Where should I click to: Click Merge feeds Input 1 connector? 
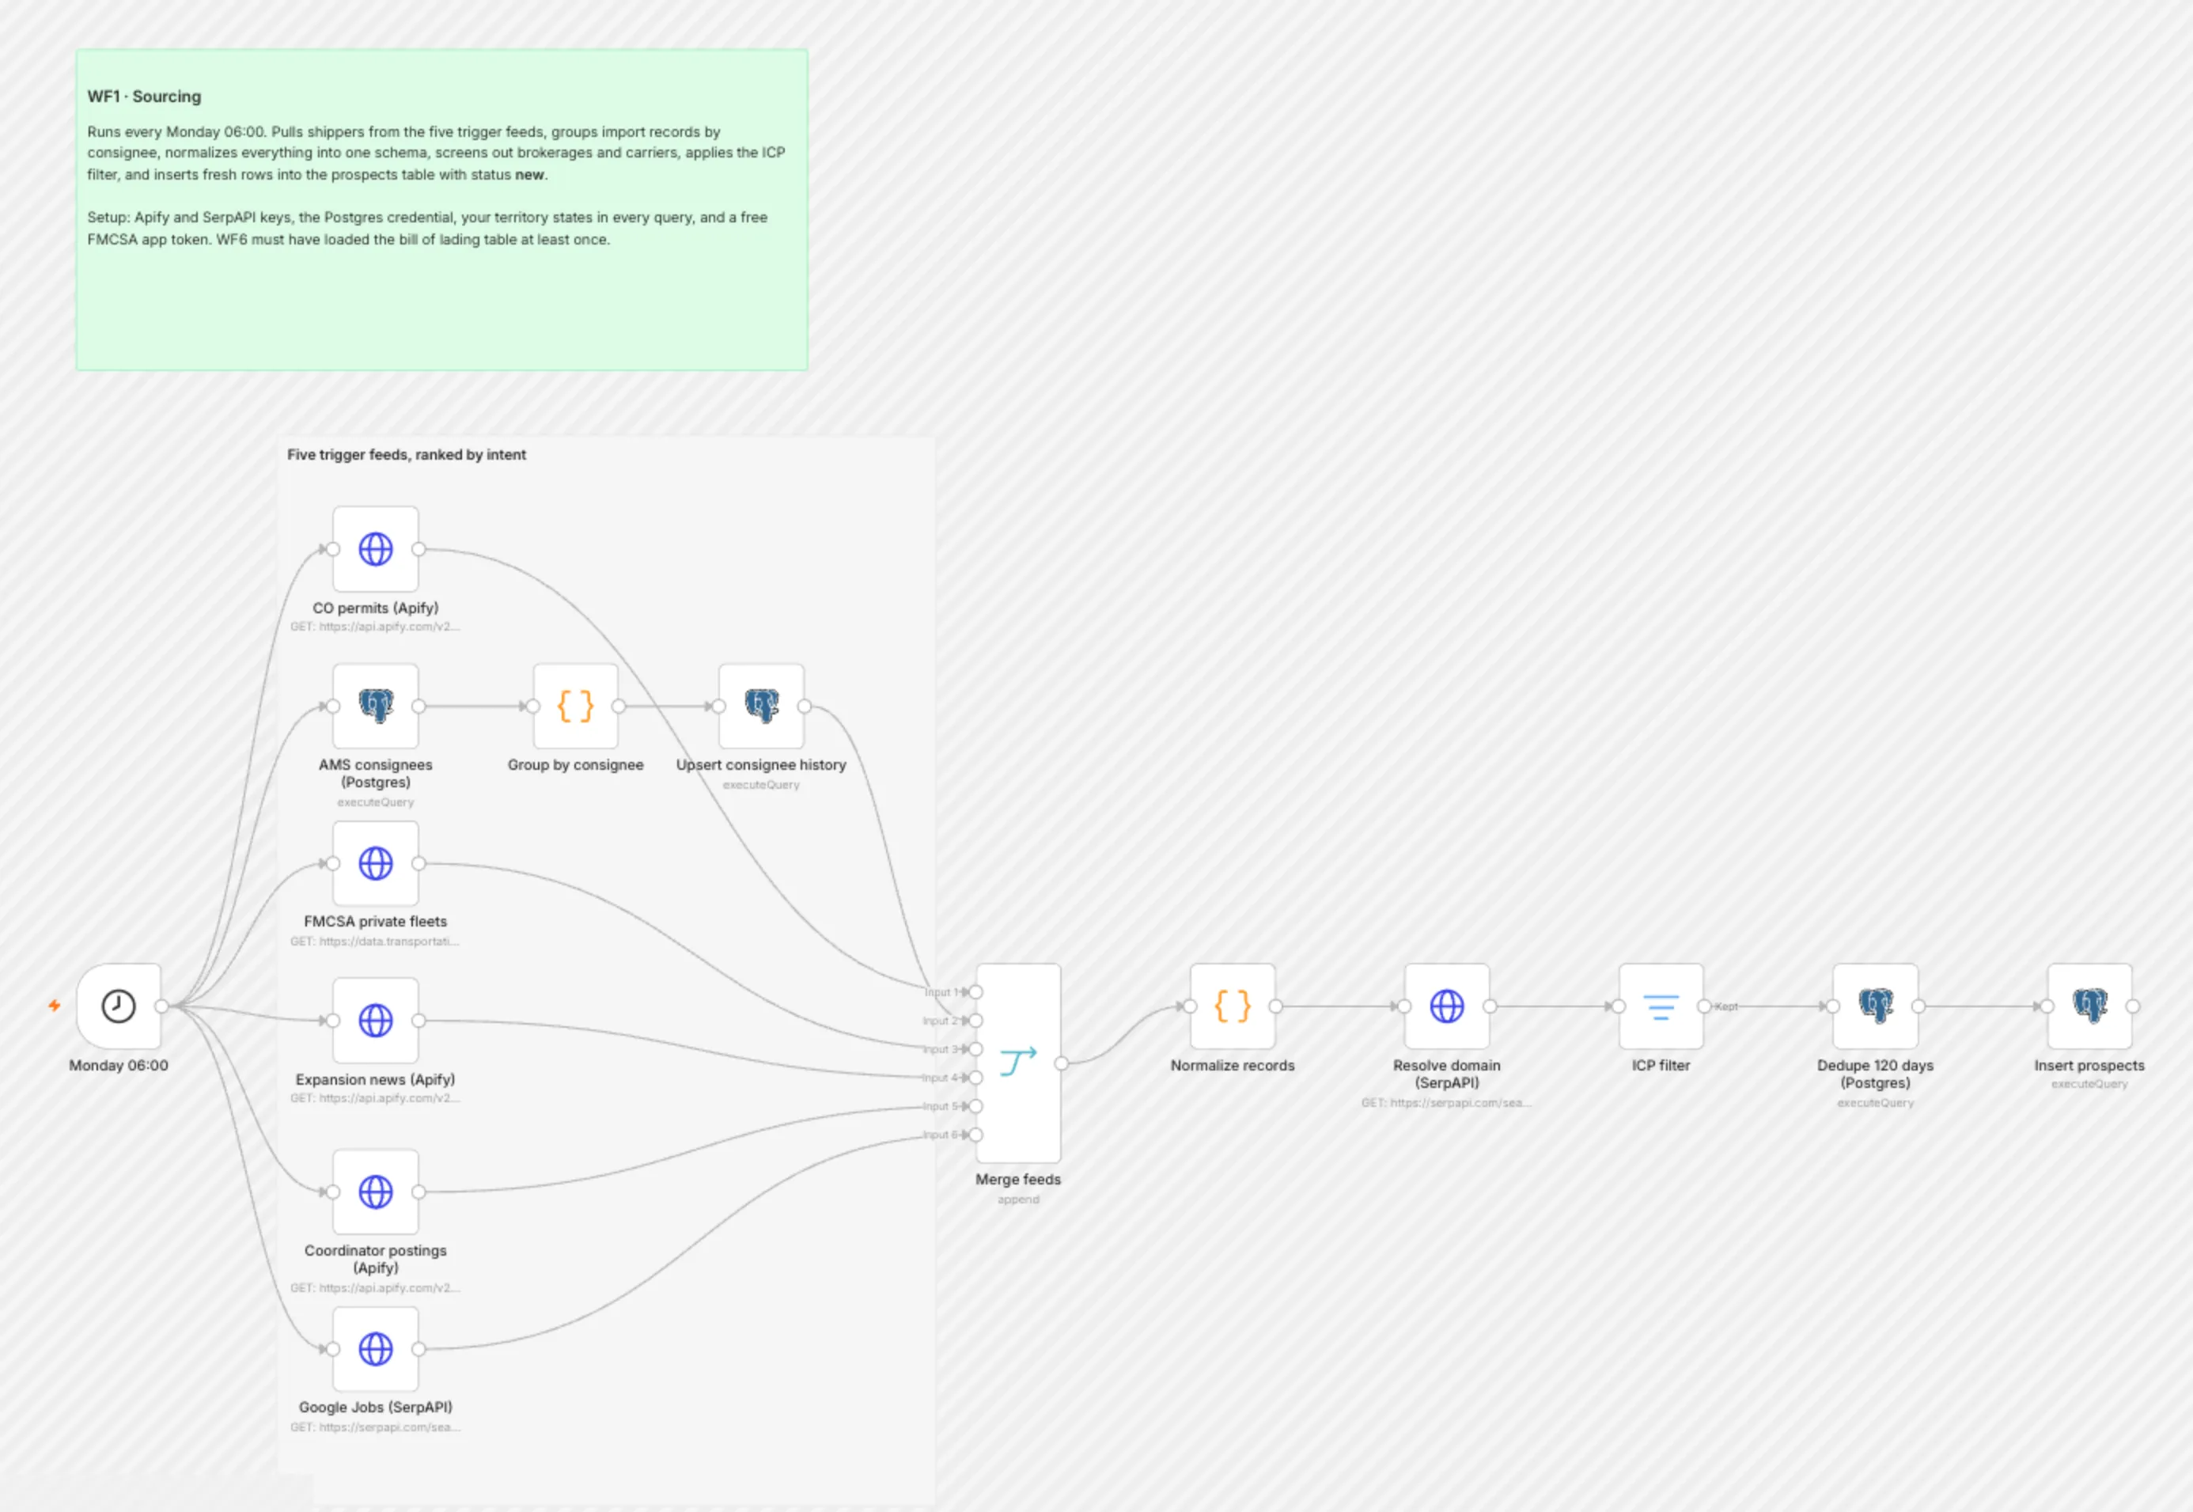pos(975,992)
